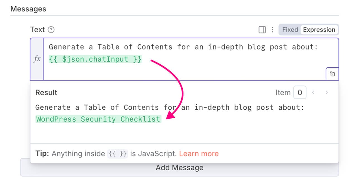Click the fx expression icon
The image size is (348, 186).
coord(37,59)
